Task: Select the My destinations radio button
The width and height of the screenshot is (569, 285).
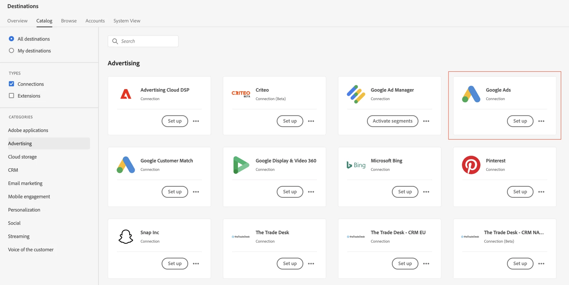Action: pos(11,50)
